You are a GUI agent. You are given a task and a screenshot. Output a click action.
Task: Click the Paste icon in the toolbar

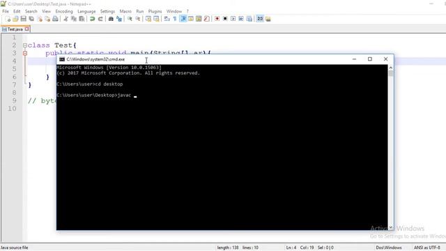[82, 19]
